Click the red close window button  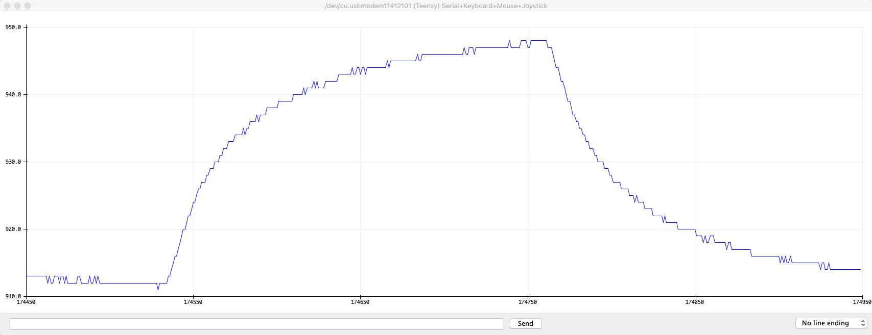[x=7, y=6]
